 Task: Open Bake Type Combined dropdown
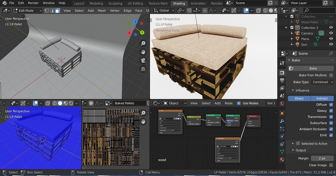(323, 82)
